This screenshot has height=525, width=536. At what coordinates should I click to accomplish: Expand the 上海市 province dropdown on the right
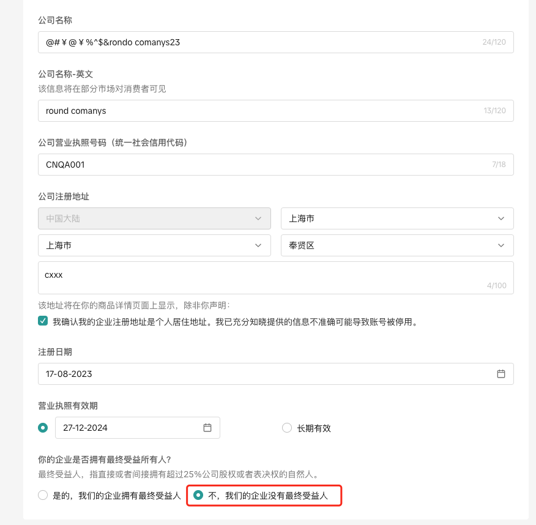[396, 218]
